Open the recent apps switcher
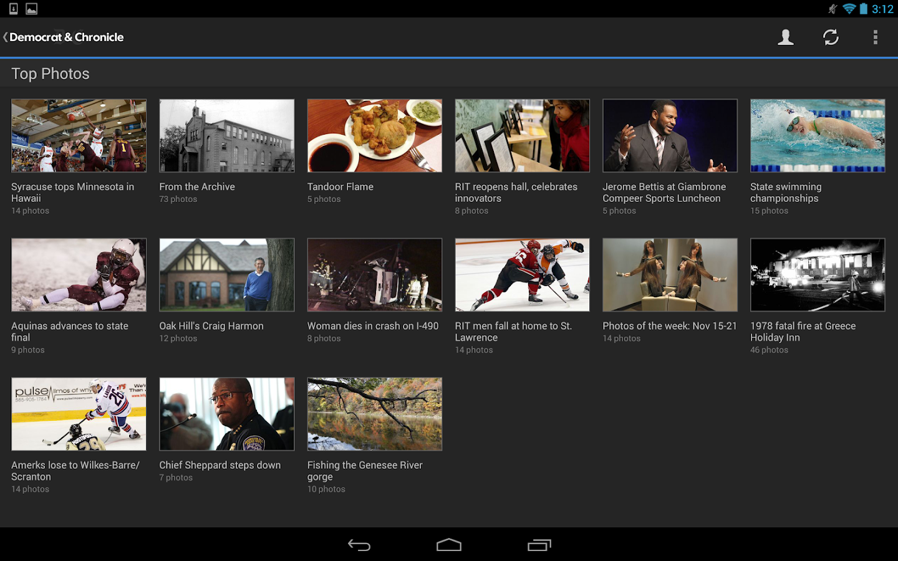 [x=539, y=545]
